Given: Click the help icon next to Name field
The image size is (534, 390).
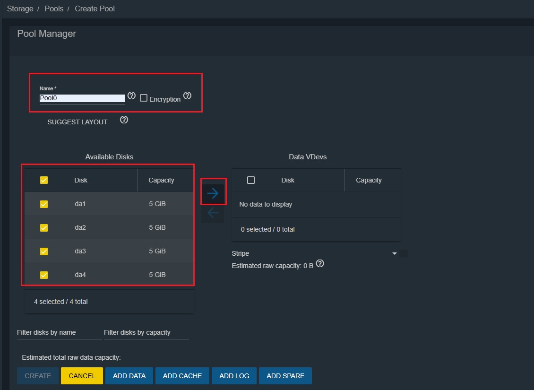Looking at the screenshot, I should (132, 96).
